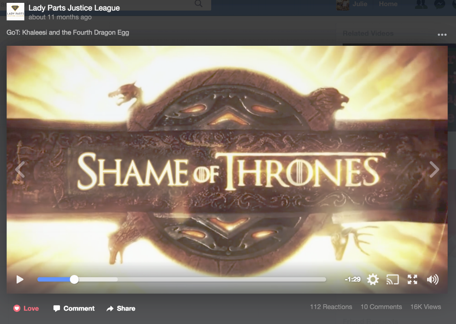Cast video to a device
The width and height of the screenshot is (456, 324).
point(392,279)
